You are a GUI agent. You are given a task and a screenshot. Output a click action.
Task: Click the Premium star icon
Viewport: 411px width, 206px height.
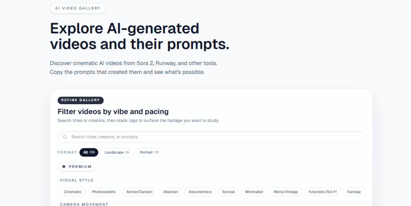coord(64,166)
